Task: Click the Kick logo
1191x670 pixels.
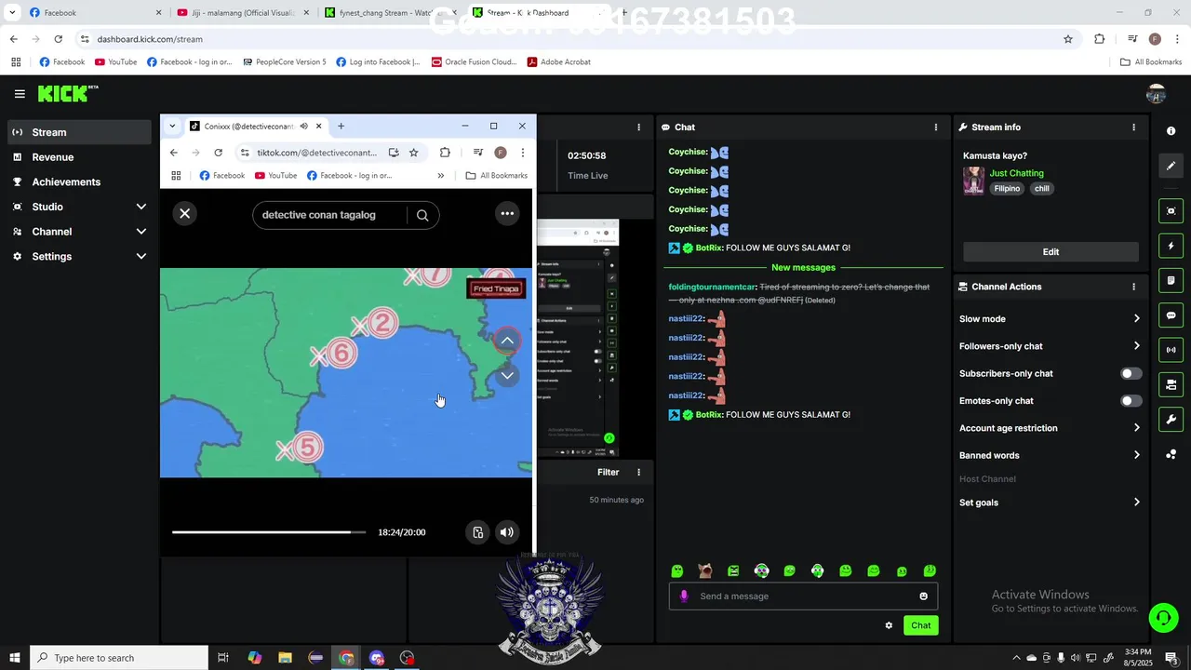Action: point(67,93)
